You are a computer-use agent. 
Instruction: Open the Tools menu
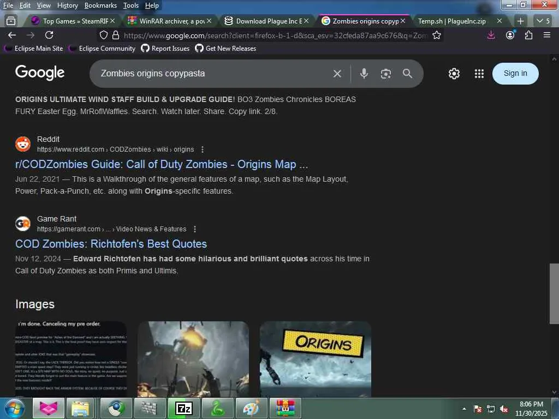(131, 5)
